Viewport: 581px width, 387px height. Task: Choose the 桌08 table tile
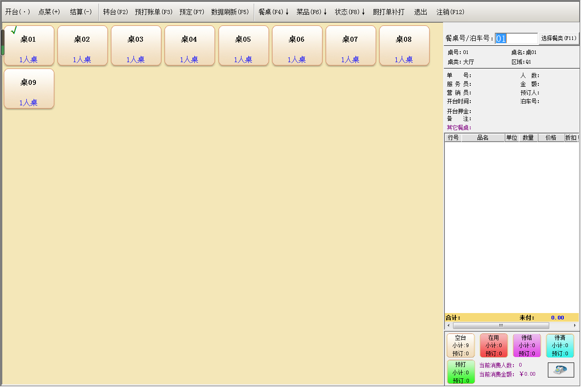[x=404, y=45]
